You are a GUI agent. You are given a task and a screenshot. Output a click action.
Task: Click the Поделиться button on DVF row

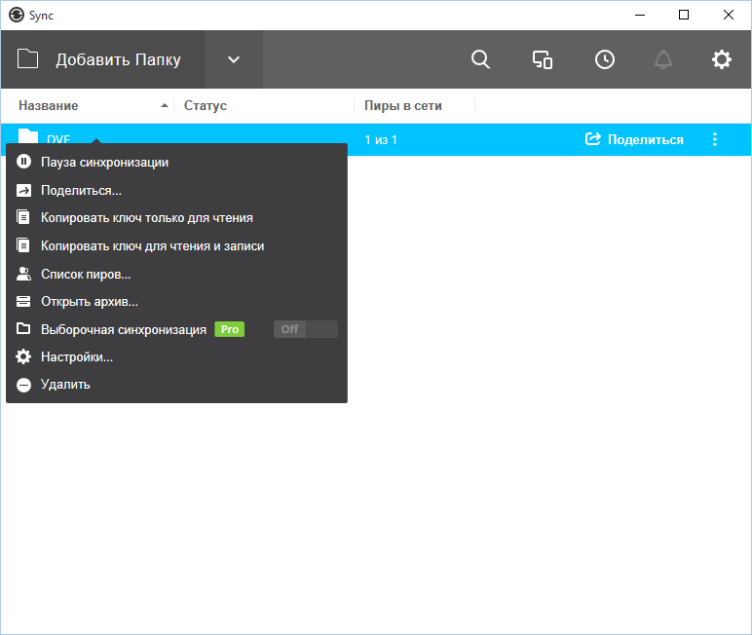click(634, 139)
